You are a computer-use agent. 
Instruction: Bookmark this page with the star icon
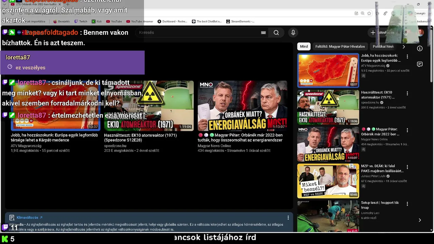coord(369,13)
